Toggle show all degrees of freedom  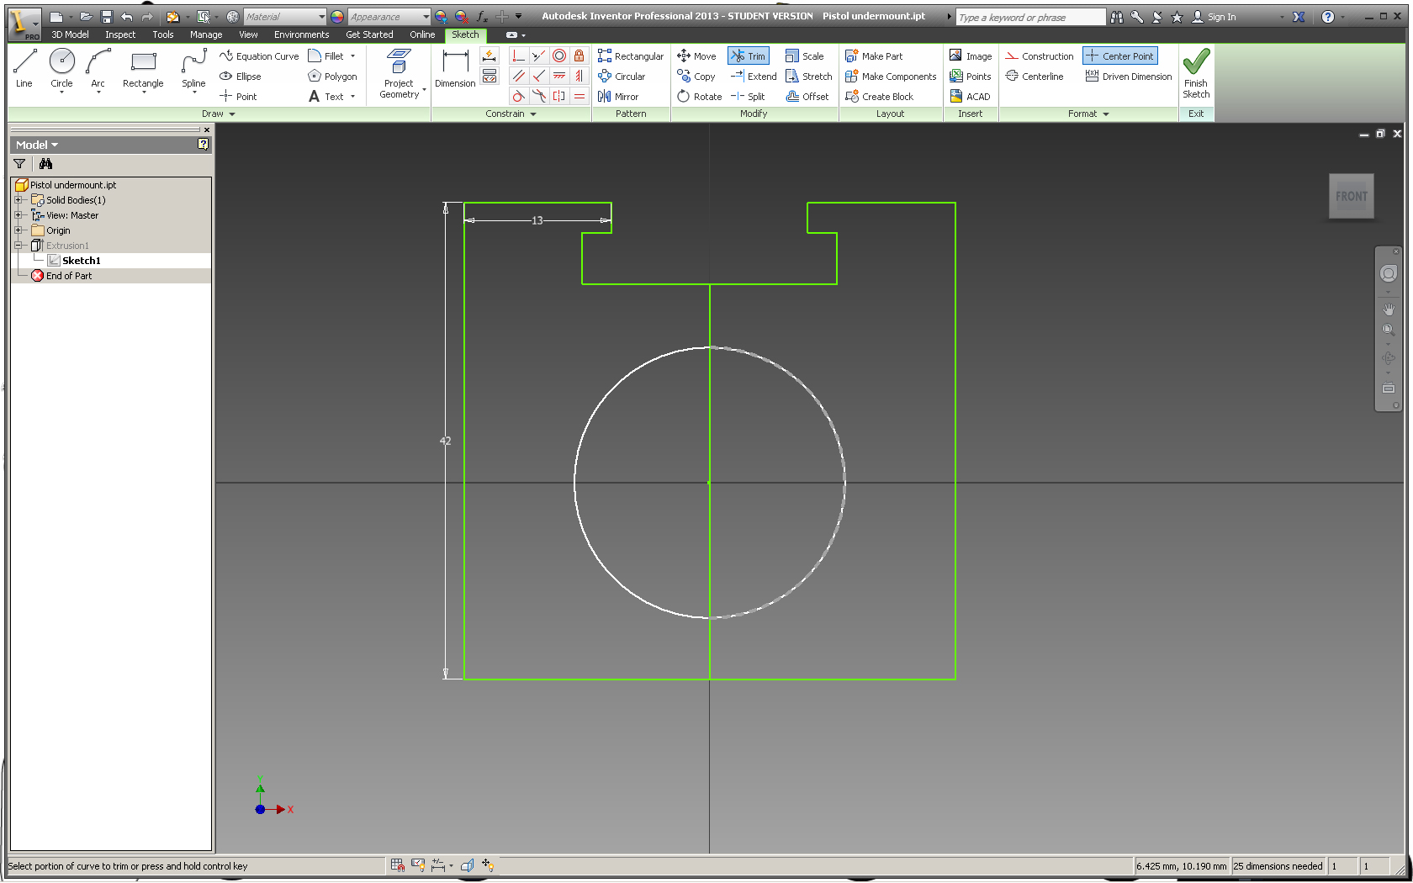click(x=488, y=865)
